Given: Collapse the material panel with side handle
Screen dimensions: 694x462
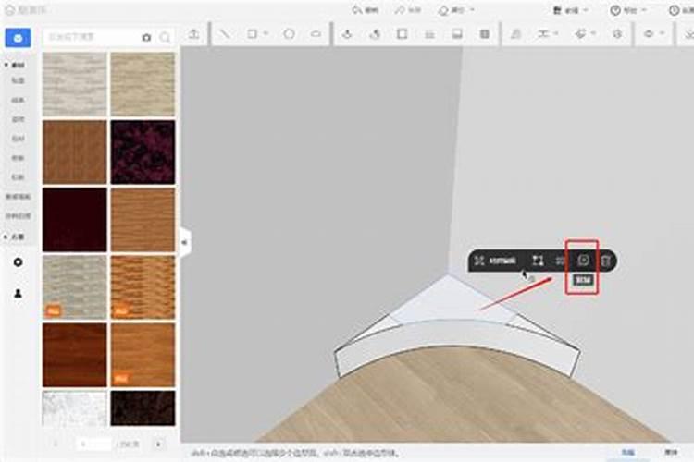Looking at the screenshot, I should [184, 242].
